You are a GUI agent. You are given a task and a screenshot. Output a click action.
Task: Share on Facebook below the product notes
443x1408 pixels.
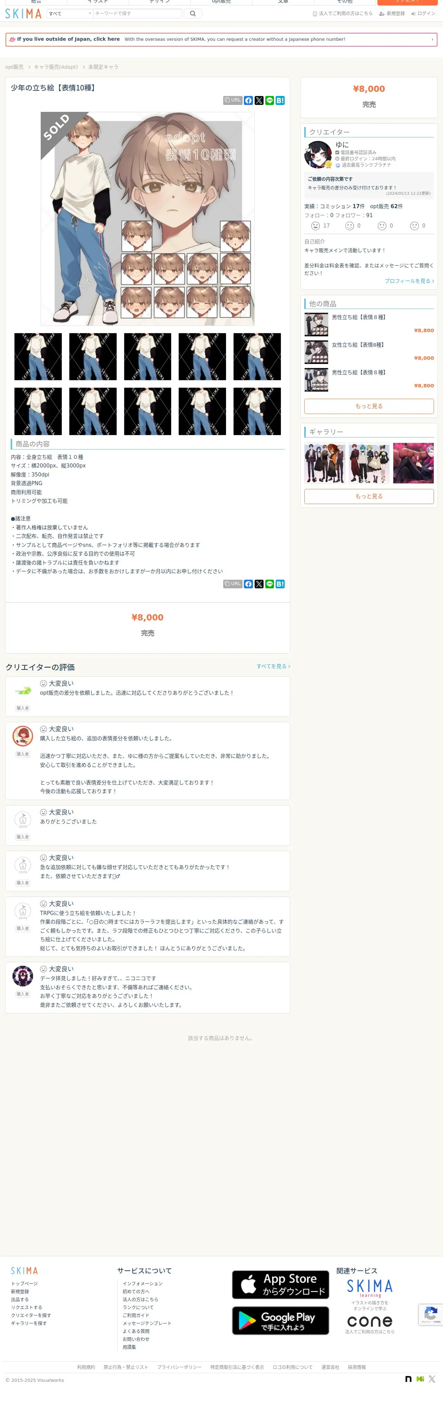(x=248, y=584)
